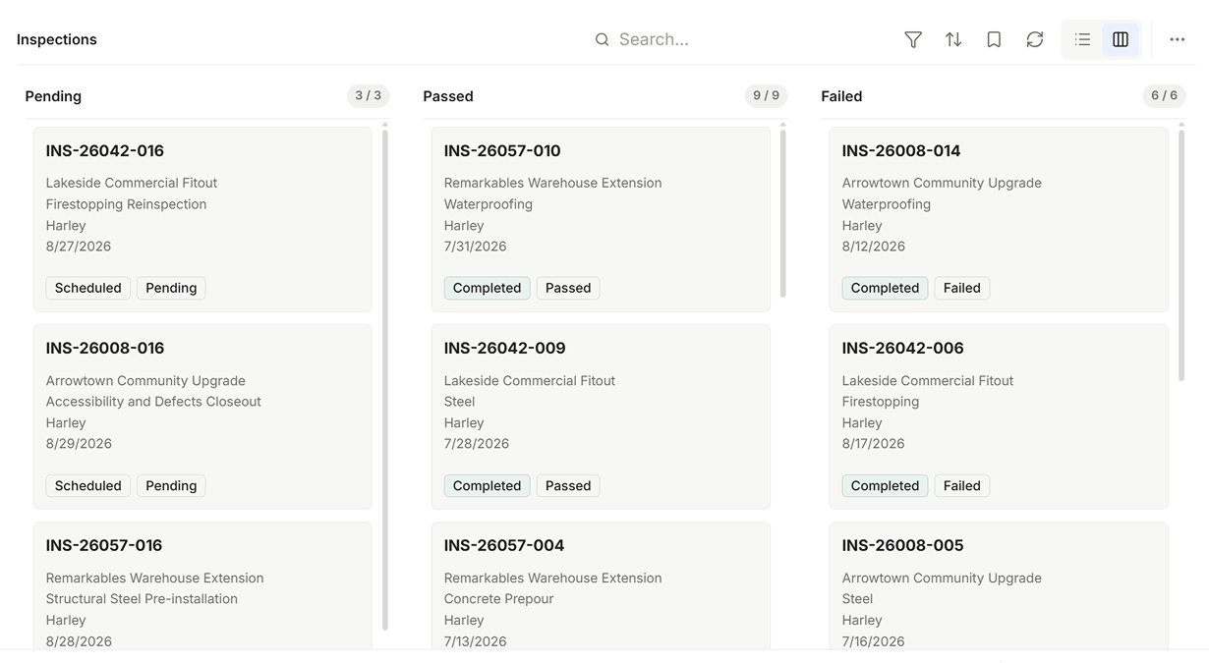The height and width of the screenshot is (663, 1209).
Task: Open card INS-26008-016
Action: click(202, 416)
